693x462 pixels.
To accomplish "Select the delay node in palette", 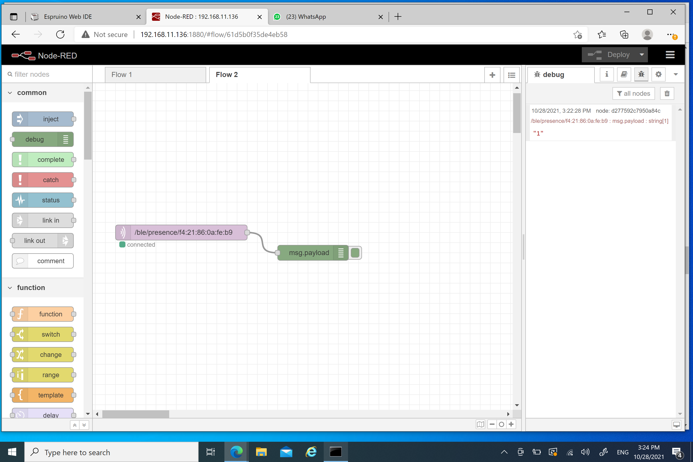I will [x=43, y=413].
